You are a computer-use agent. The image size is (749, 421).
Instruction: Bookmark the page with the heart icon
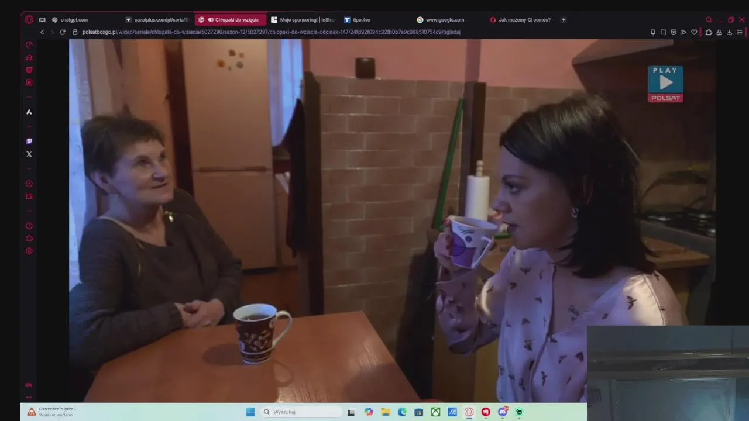tap(694, 32)
